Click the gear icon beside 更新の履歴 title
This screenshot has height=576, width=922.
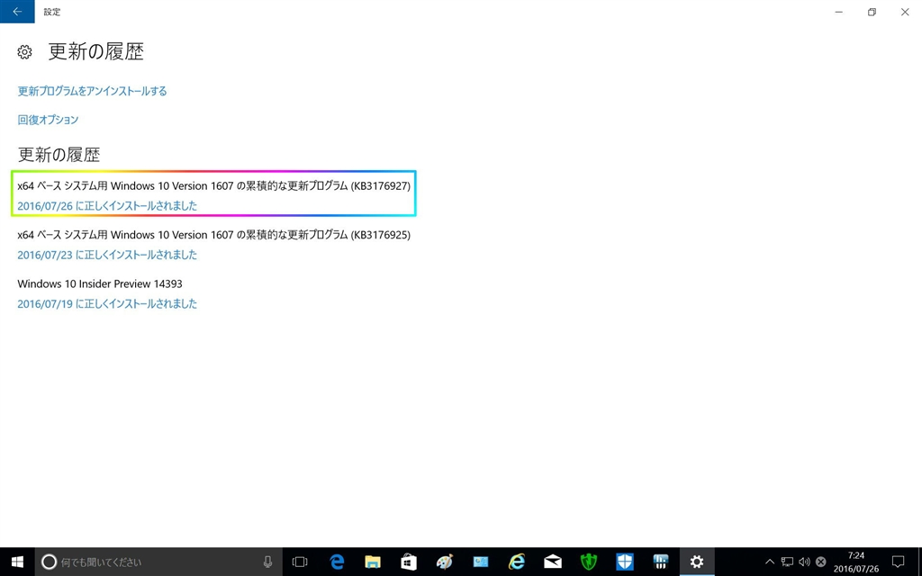click(24, 51)
